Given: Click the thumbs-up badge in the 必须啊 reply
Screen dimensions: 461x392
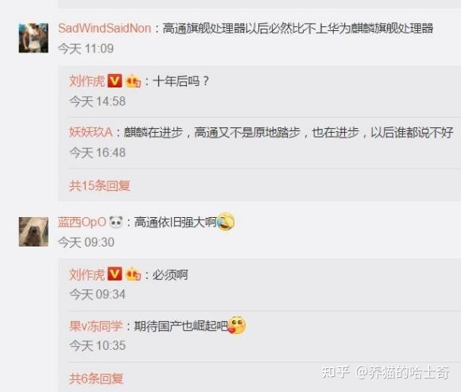Looking at the screenshot, I should coord(134,274).
